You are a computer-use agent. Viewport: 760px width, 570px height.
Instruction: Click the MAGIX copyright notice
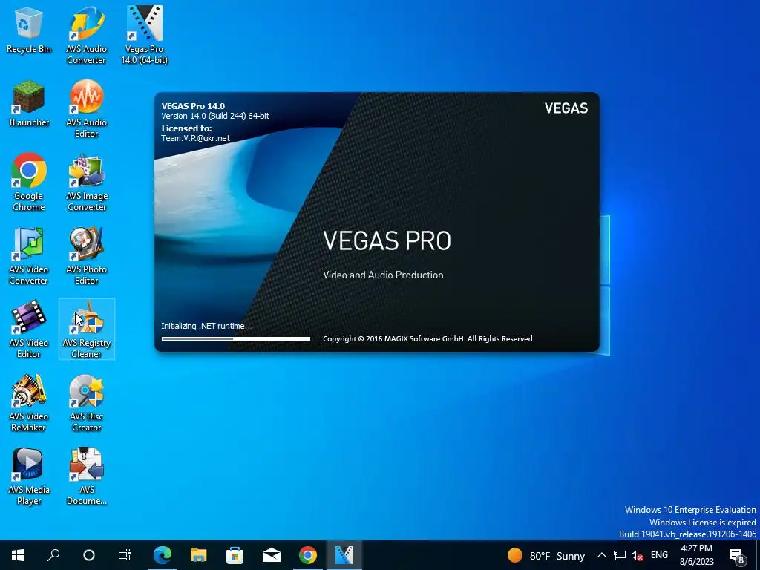click(428, 338)
